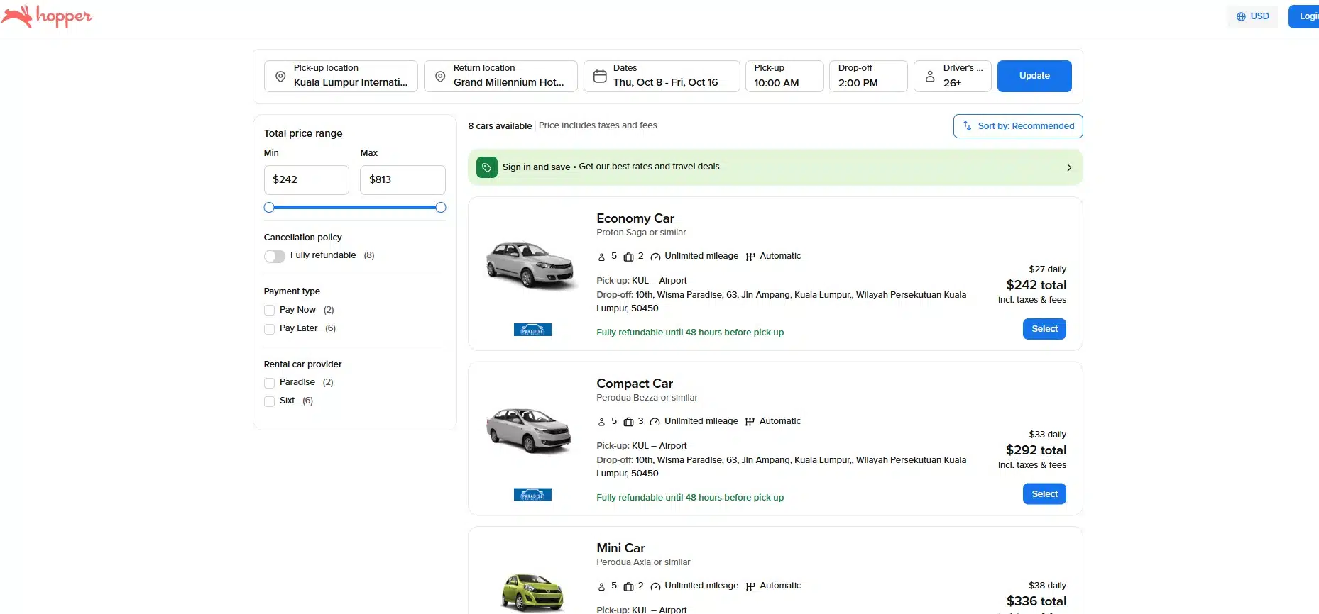Viewport: 1319px width, 614px height.
Task: Click the luggage icon on Mini Car
Action: pyautogui.click(x=628, y=586)
